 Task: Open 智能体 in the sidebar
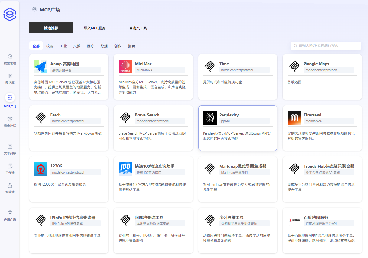click(x=10, y=188)
